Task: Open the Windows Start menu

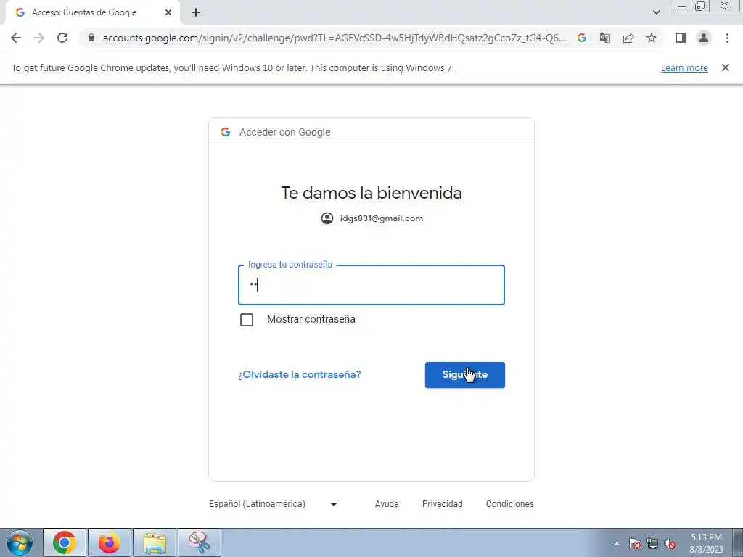Action: click(20, 542)
